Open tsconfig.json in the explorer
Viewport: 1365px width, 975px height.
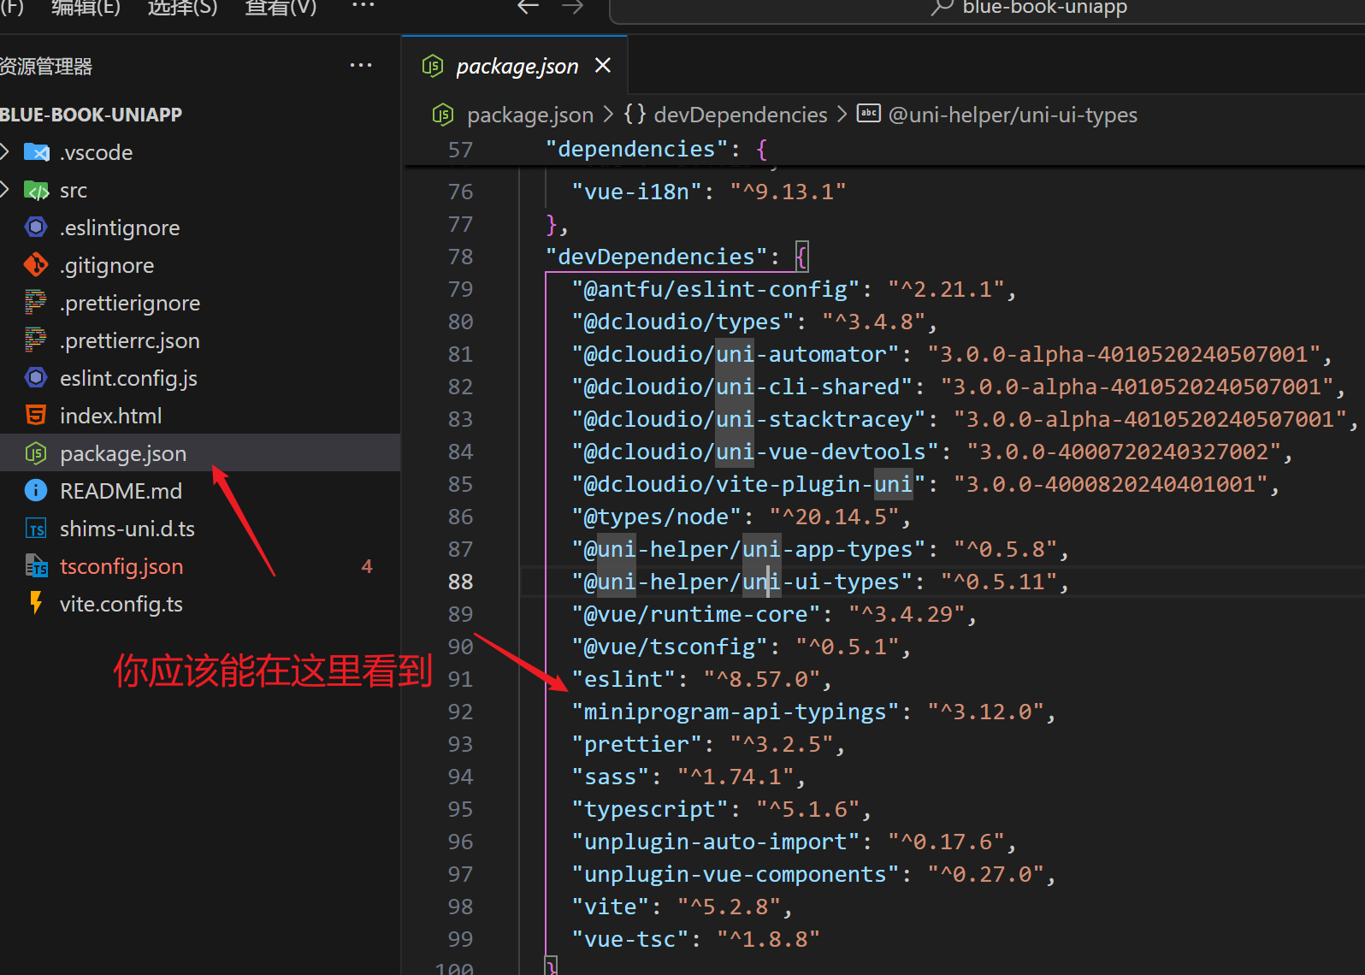click(x=121, y=566)
